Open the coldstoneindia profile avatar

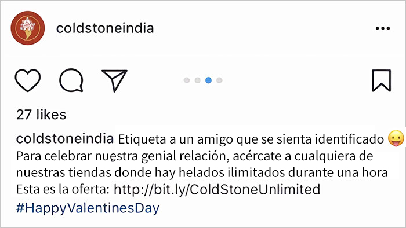point(28,28)
